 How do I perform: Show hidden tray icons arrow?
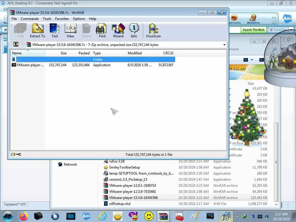pyautogui.click(x=237, y=217)
